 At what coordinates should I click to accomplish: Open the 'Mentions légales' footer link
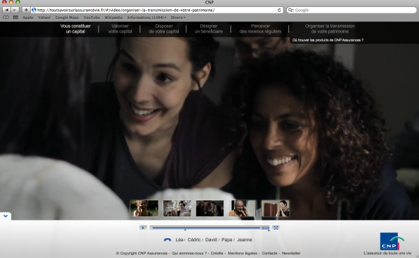point(242,253)
